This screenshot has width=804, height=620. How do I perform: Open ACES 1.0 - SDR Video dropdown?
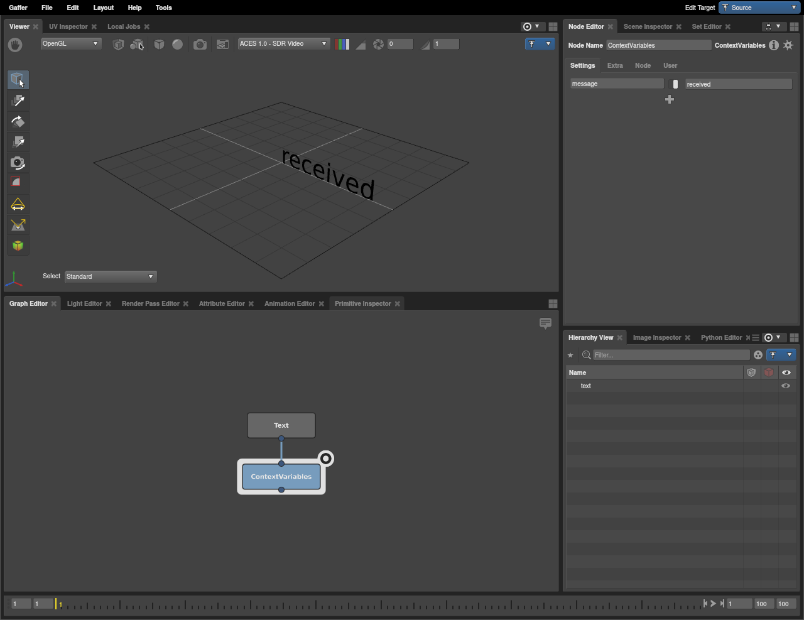pyautogui.click(x=283, y=44)
